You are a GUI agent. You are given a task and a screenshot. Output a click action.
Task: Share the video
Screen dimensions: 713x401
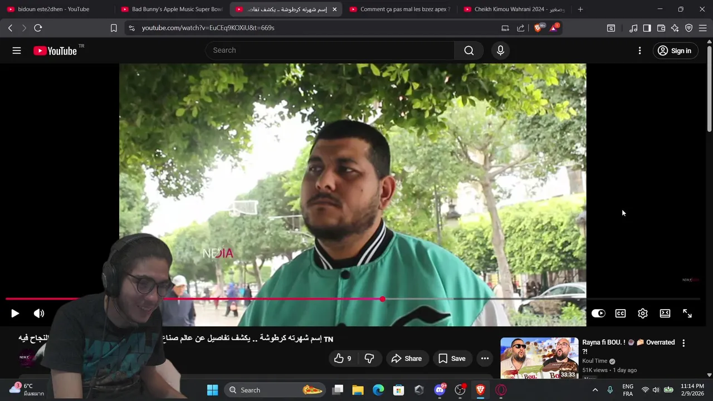(x=407, y=359)
